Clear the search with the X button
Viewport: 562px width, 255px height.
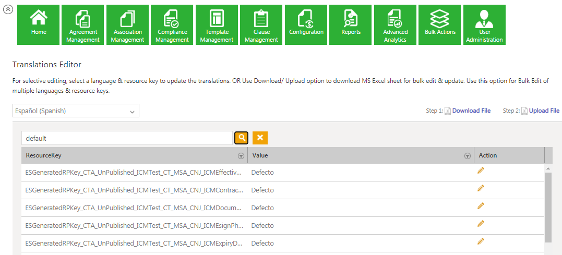[260, 138]
